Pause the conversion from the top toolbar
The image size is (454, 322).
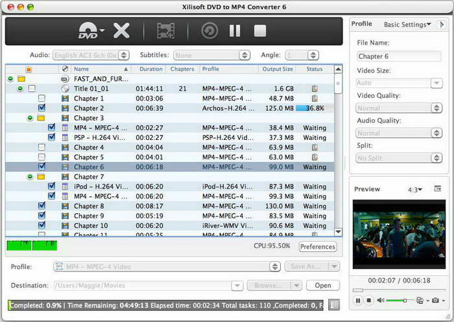[x=235, y=30]
